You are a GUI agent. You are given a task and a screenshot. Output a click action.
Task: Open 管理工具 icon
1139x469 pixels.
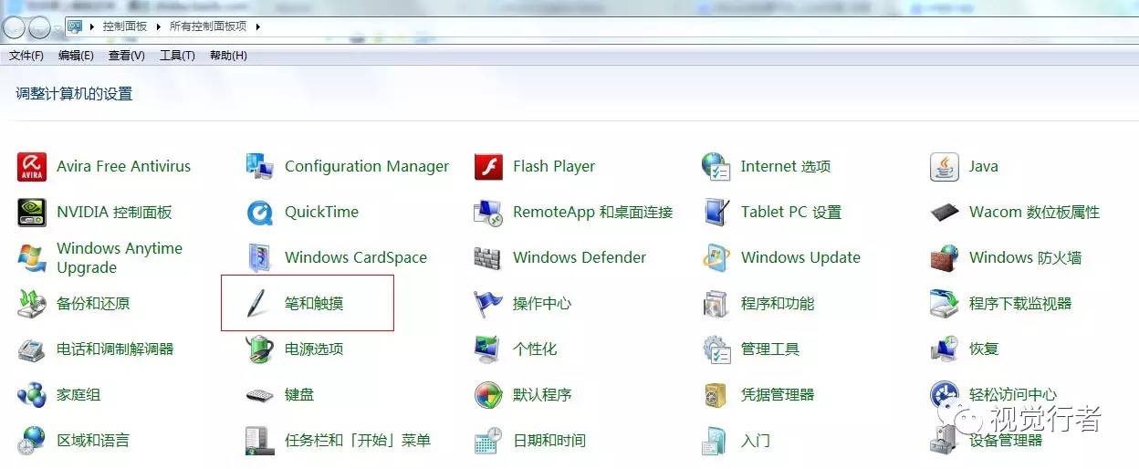716,349
